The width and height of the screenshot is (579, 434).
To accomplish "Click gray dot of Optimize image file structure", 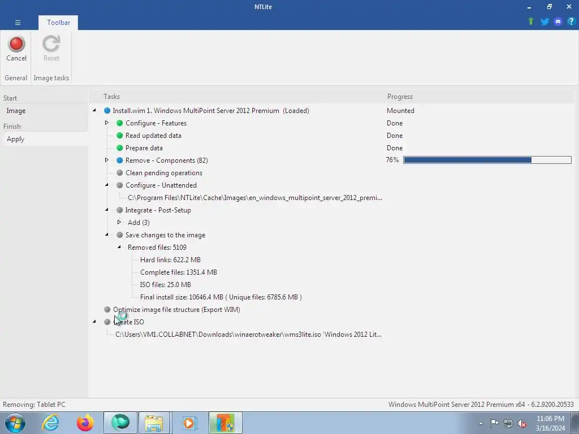I will click(107, 309).
